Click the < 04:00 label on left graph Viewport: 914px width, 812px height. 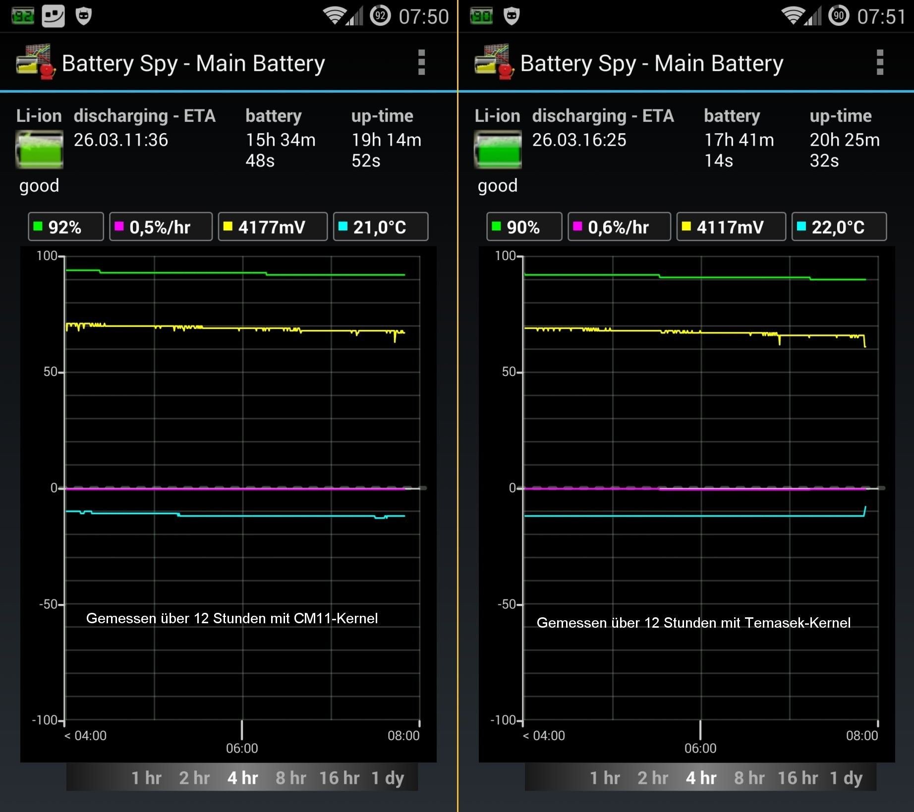[85, 736]
